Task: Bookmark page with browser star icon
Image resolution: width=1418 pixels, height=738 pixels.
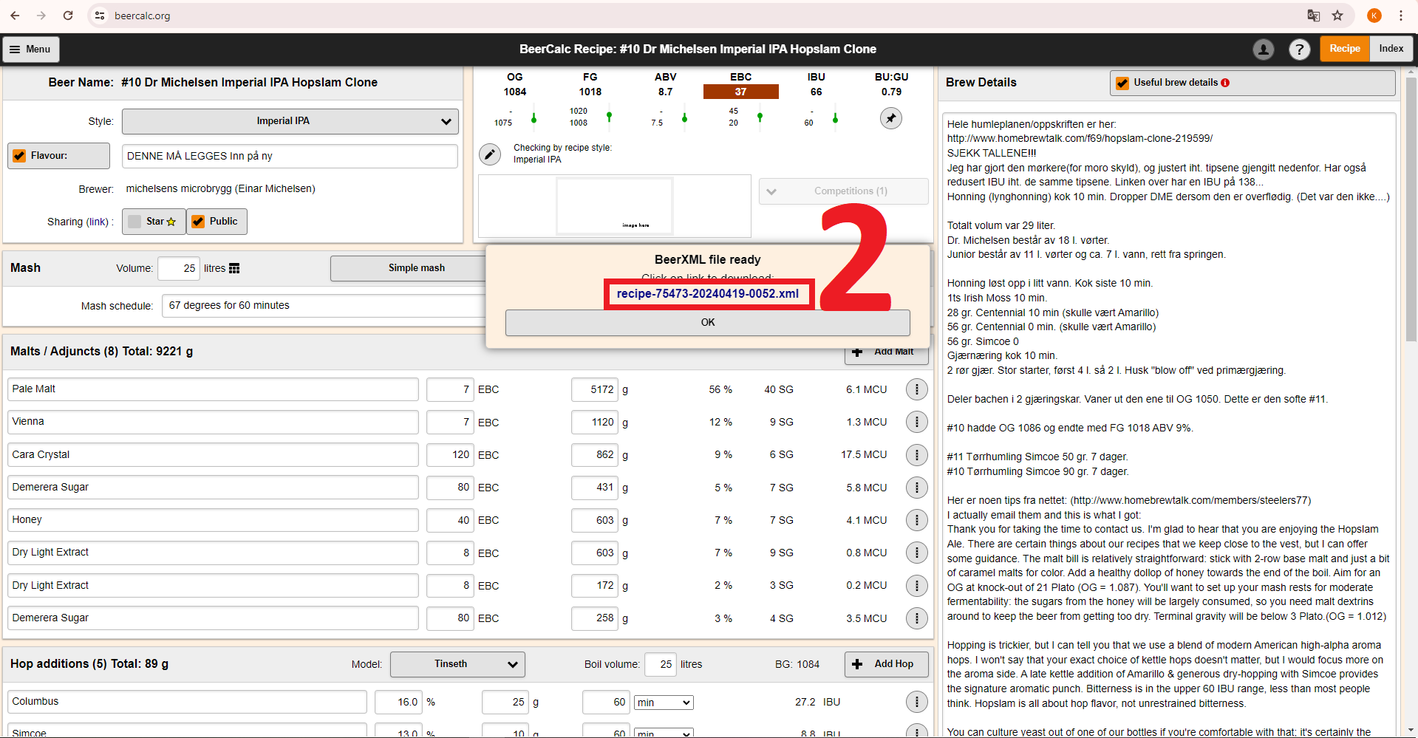Action: (1337, 16)
